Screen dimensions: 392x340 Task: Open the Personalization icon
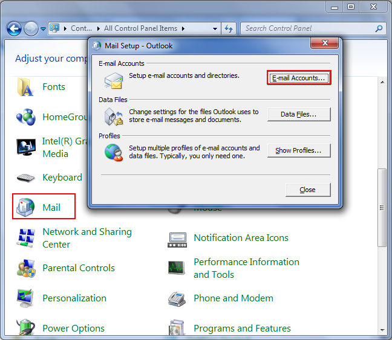click(25, 298)
